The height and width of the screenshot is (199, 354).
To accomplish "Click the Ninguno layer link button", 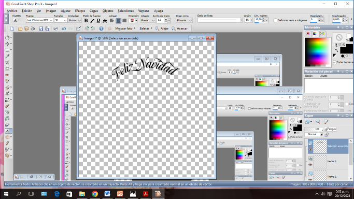I will (x=331, y=129).
